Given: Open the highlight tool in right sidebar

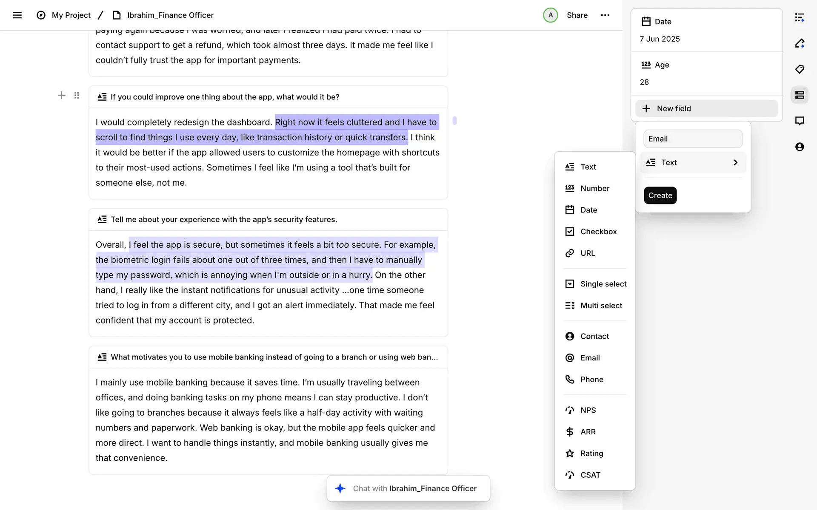Looking at the screenshot, I should (799, 43).
